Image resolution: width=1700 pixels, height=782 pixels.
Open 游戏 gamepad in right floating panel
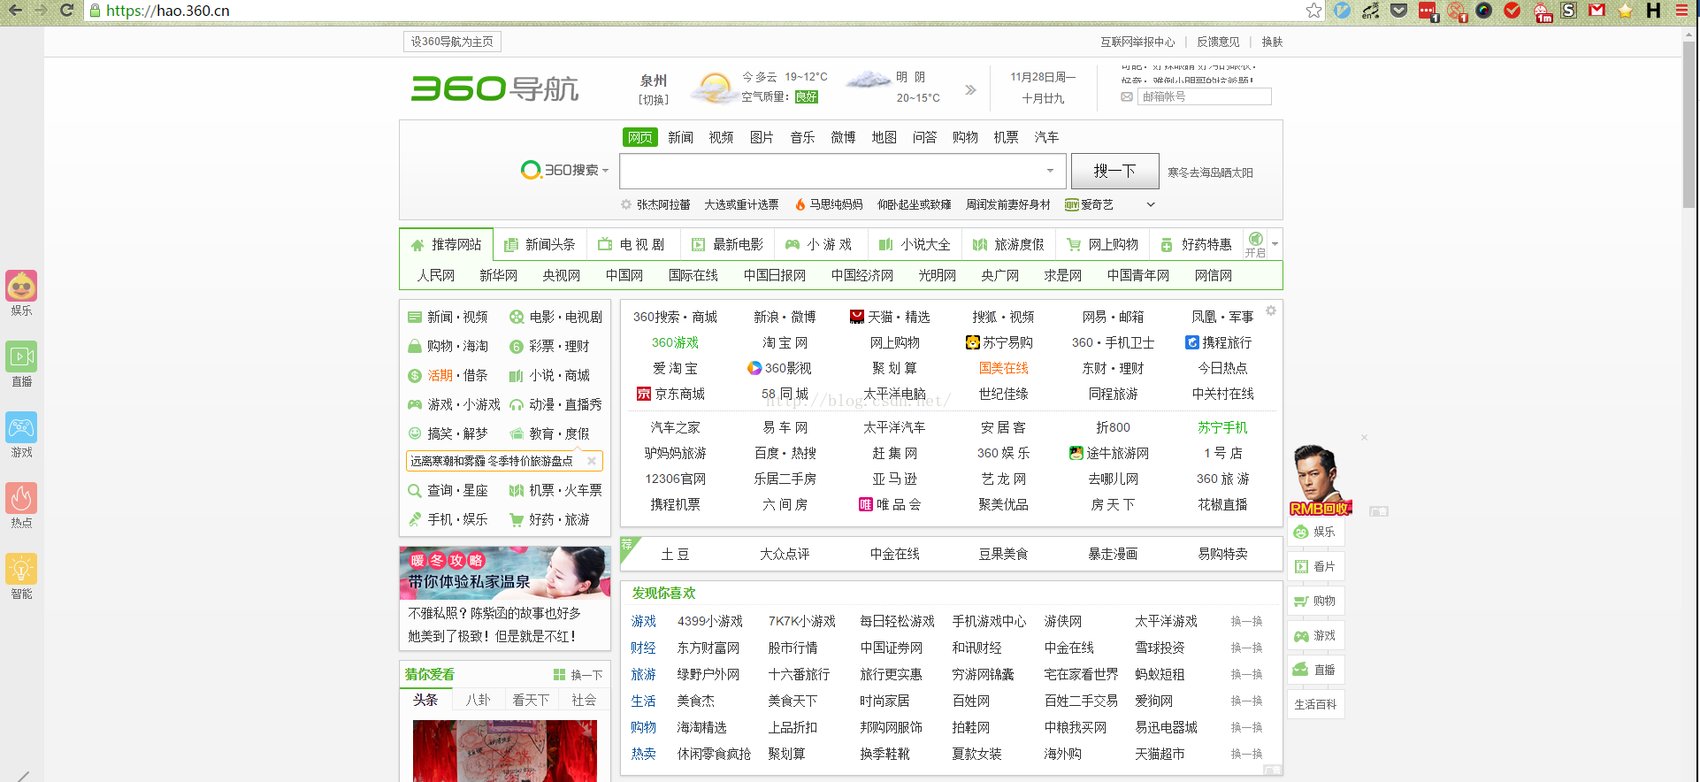click(x=1315, y=635)
